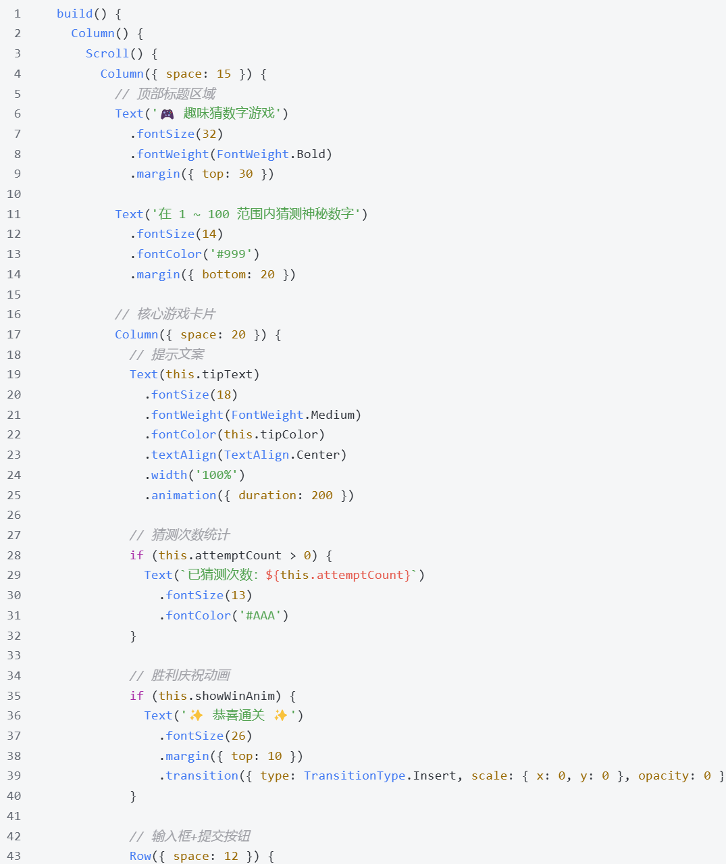Click the color string '#AAA'

tap(260, 615)
